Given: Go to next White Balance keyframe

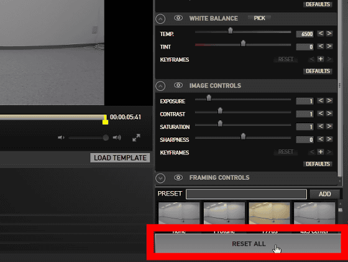Looking at the screenshot, I should (x=329, y=59).
